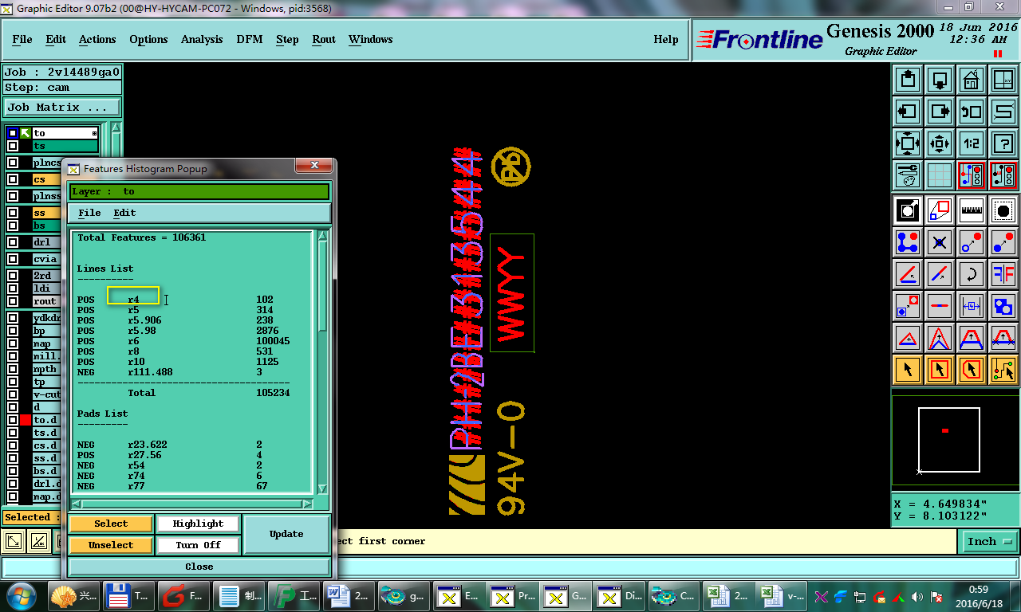Click the black octagon pad tool icon
1021x612 pixels.
point(1003,210)
